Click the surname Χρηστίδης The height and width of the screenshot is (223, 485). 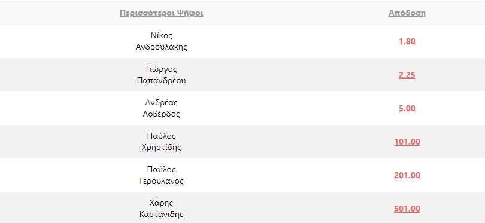tap(161, 148)
